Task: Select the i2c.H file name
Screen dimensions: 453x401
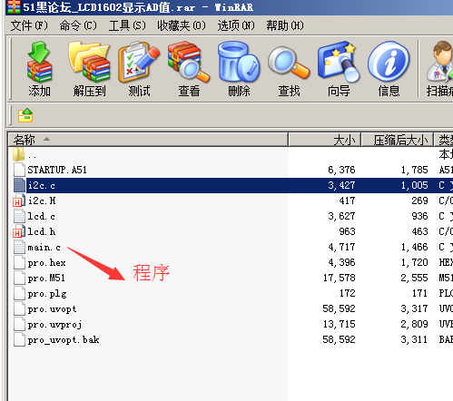Action: [x=42, y=200]
